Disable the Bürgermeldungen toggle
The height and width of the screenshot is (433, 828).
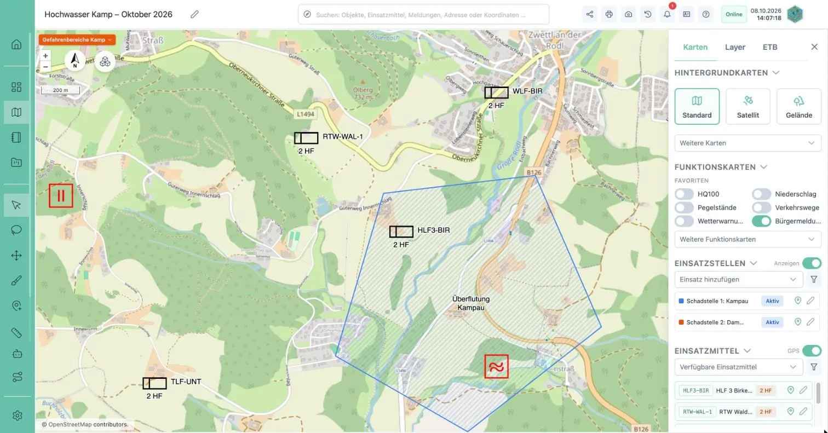[x=761, y=221]
